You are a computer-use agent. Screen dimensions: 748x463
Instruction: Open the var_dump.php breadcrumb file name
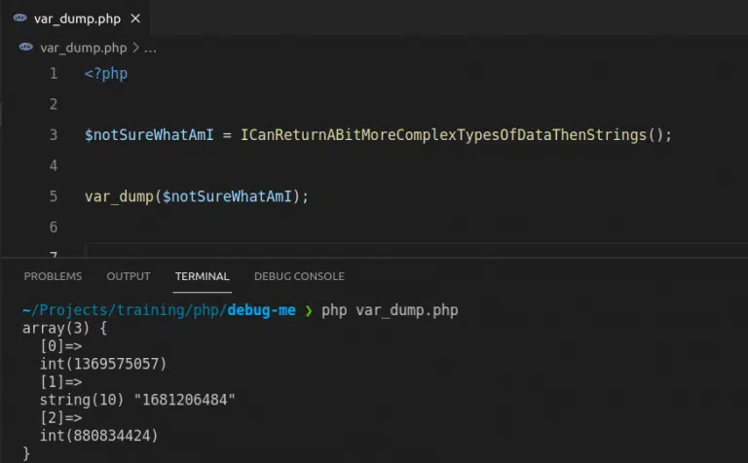(x=83, y=47)
